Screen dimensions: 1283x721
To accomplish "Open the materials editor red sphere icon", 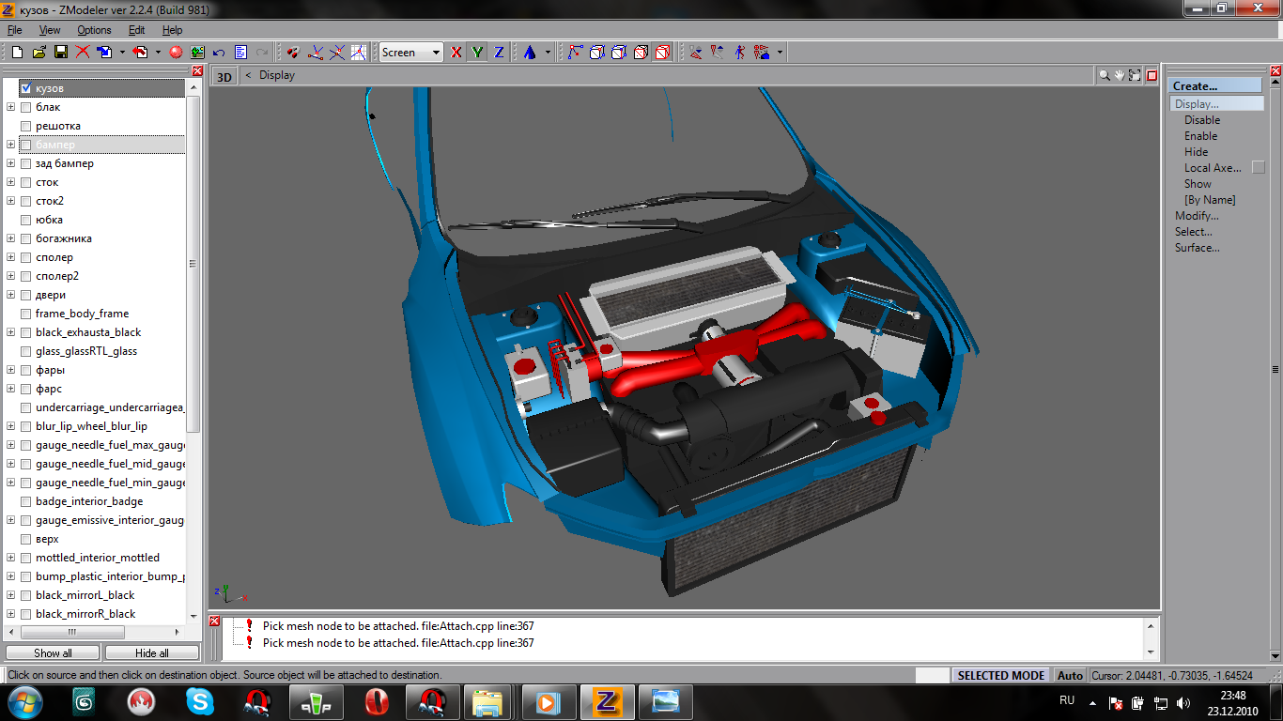I will click(x=175, y=53).
